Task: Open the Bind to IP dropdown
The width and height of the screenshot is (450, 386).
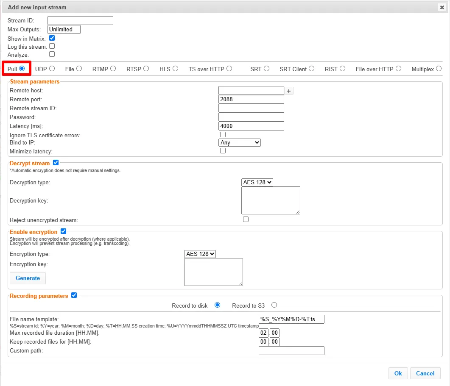Action: click(240, 142)
